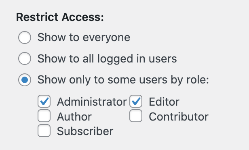Check the Subscriber role checkbox
249x150 pixels.
pos(44,131)
